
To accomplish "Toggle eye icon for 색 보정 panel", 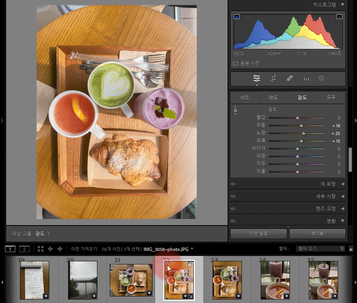I will tap(233, 184).
